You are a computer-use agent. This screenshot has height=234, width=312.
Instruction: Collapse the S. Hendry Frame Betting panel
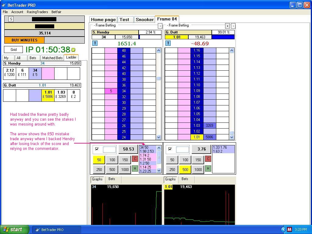pyautogui.click(x=160, y=26)
